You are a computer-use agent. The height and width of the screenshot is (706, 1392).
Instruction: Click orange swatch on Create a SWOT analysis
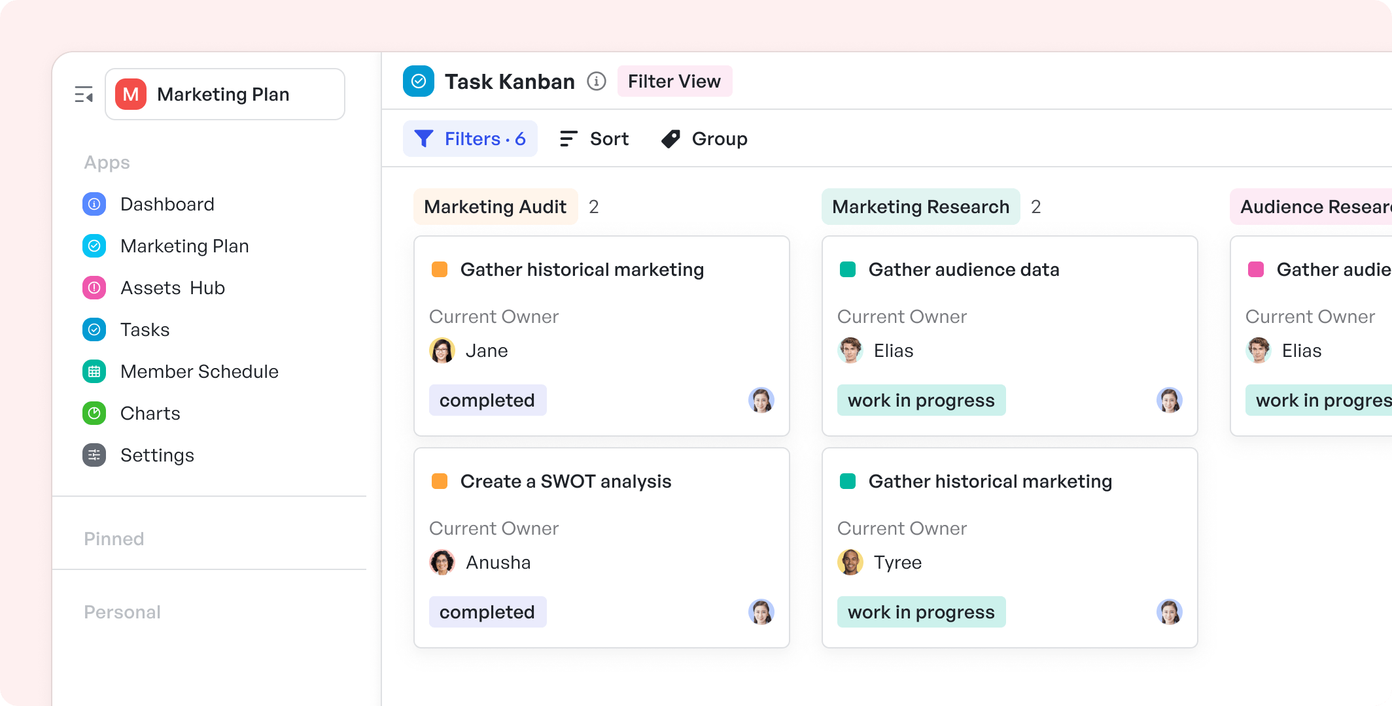click(x=440, y=481)
